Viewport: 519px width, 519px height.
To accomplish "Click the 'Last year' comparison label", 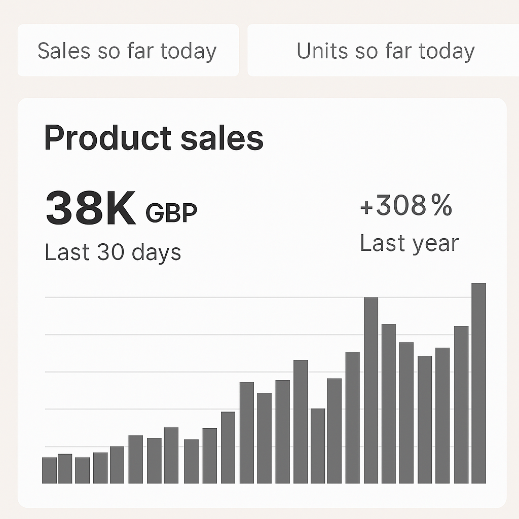I will pos(409,243).
